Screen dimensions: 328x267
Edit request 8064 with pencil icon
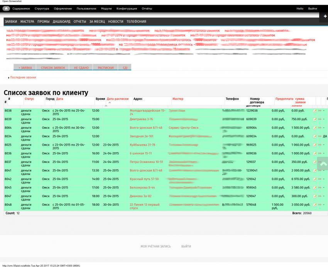[314, 128]
